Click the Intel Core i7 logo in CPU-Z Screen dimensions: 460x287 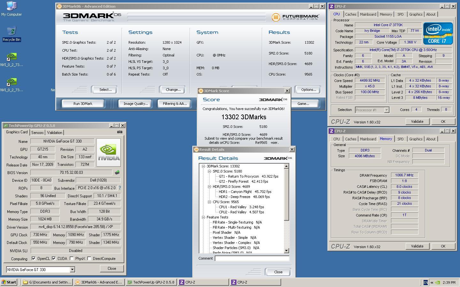tap(438, 33)
